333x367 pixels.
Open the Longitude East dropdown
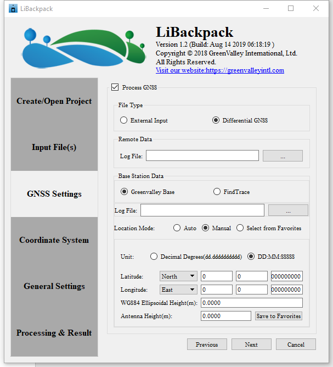tap(178, 290)
